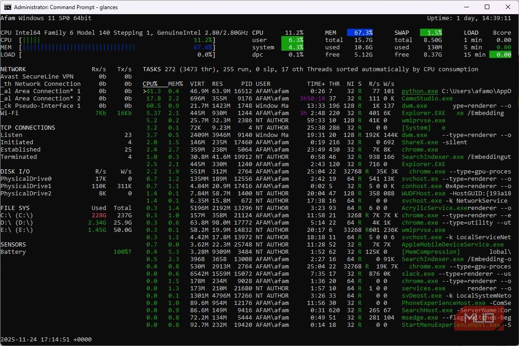519x346 pixels.
Task: Select the Avast SecureLine VPN row
Action: coord(66,77)
